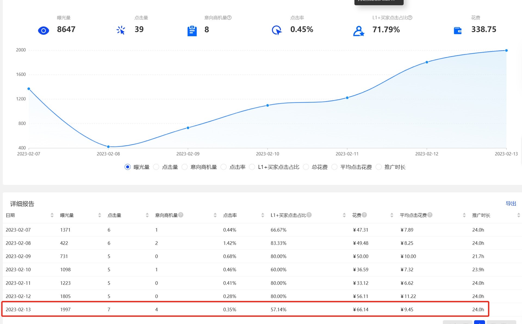Click the ¥66.14 cost cell
Screen dimensions: 522x324
coord(361,310)
